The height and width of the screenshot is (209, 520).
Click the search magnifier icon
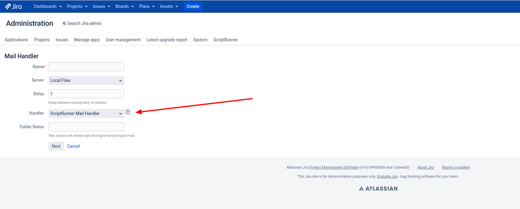click(x=64, y=23)
